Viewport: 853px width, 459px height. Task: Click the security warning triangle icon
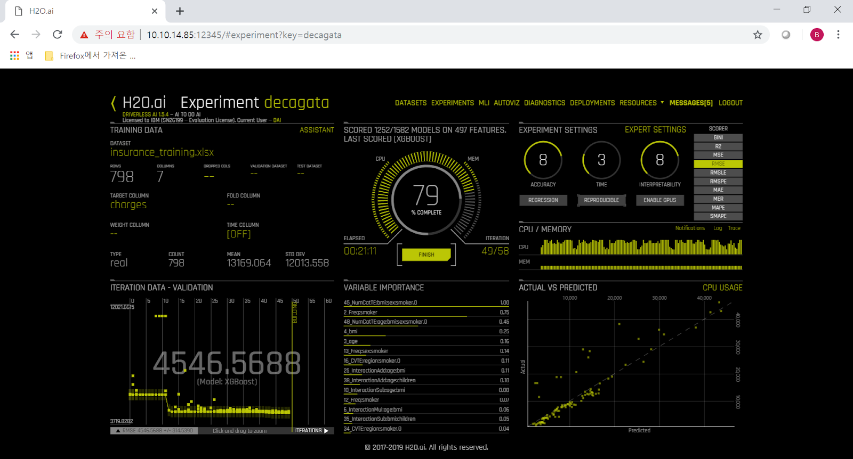[84, 35]
